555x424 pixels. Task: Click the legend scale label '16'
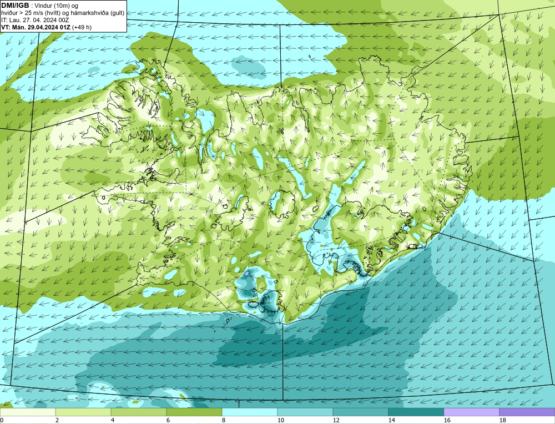tap(447, 421)
